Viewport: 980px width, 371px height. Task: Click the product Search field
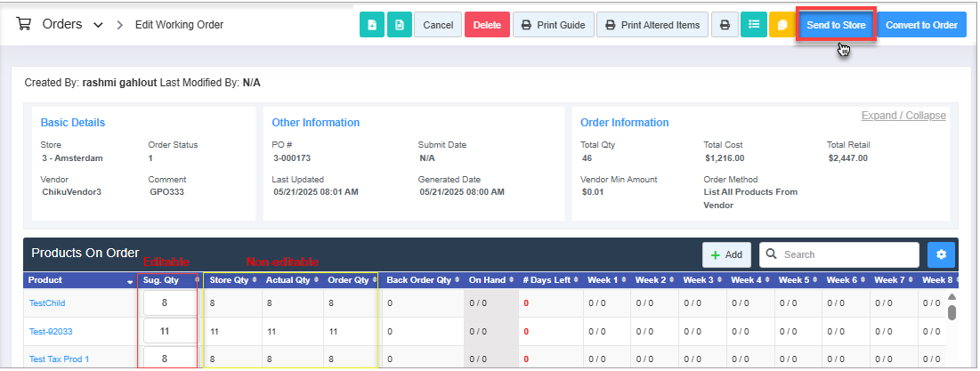point(839,254)
